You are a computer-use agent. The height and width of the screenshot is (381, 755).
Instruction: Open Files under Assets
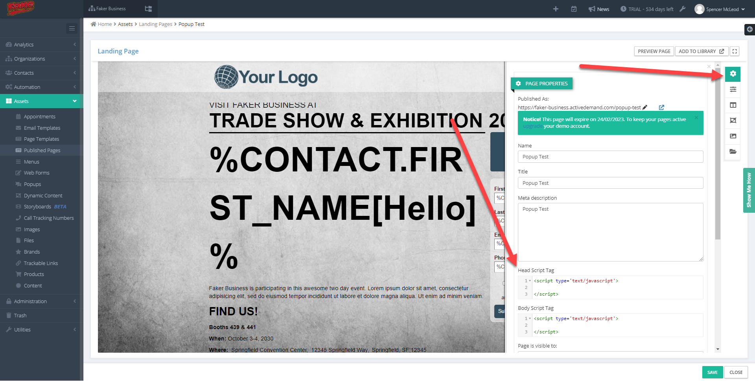[29, 241]
